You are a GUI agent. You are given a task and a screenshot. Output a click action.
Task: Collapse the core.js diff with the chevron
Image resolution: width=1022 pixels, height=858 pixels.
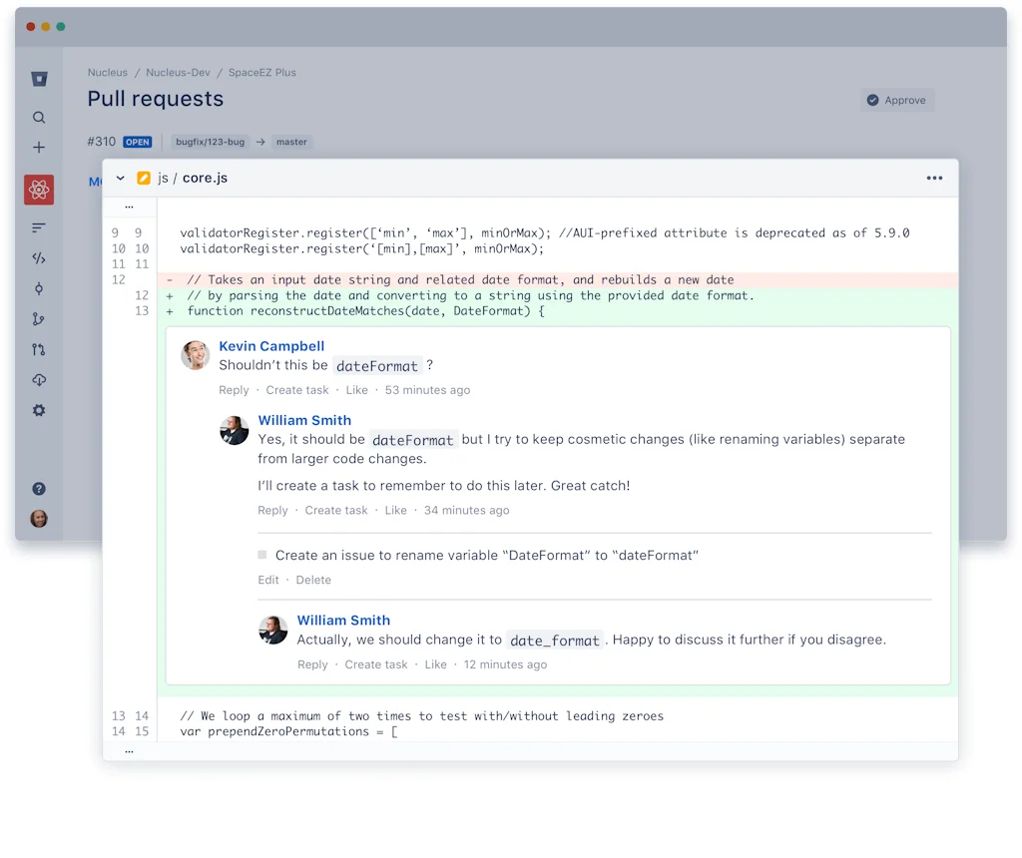[x=119, y=177]
